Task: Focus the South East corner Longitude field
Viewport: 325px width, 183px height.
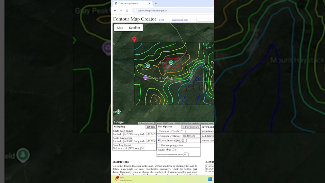Action: point(151,141)
